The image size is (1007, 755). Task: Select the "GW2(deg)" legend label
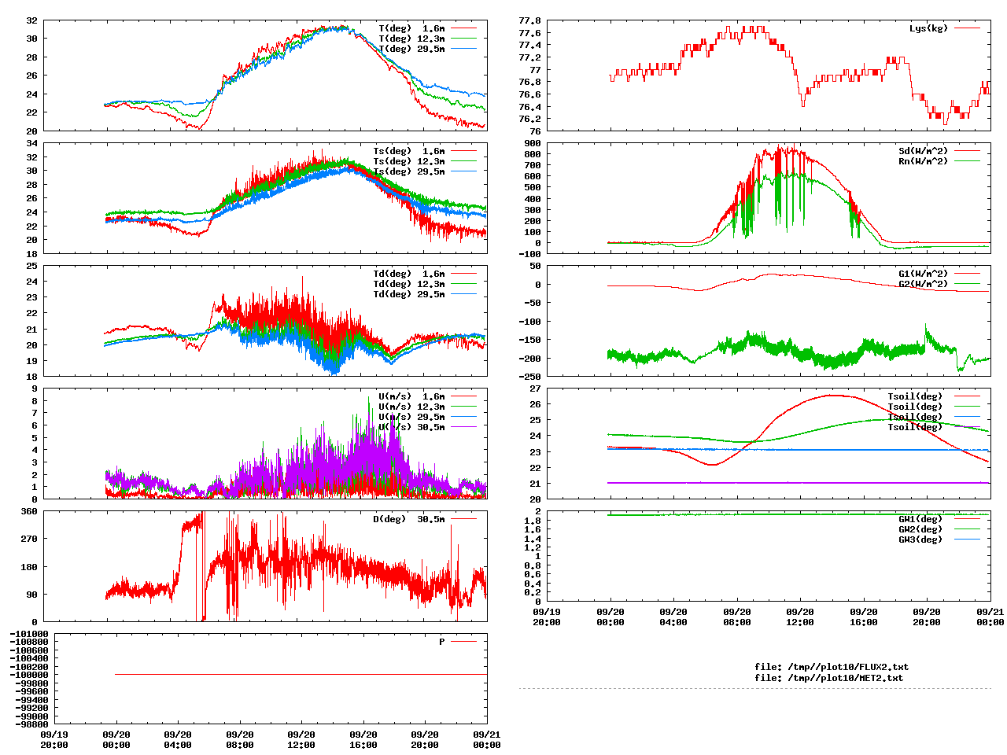(920, 529)
